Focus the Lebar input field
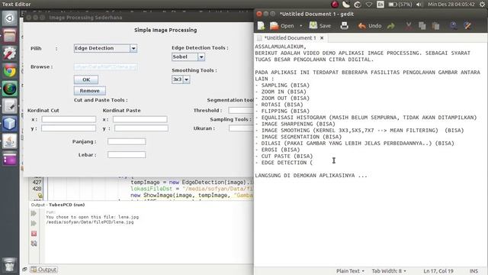 coord(127,154)
